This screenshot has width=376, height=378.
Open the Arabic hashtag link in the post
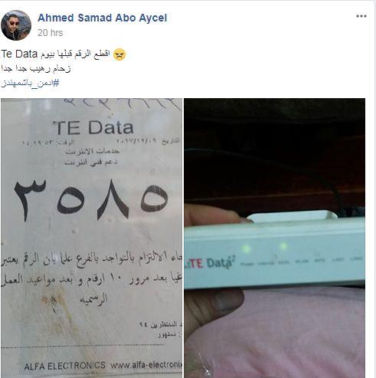click(30, 84)
